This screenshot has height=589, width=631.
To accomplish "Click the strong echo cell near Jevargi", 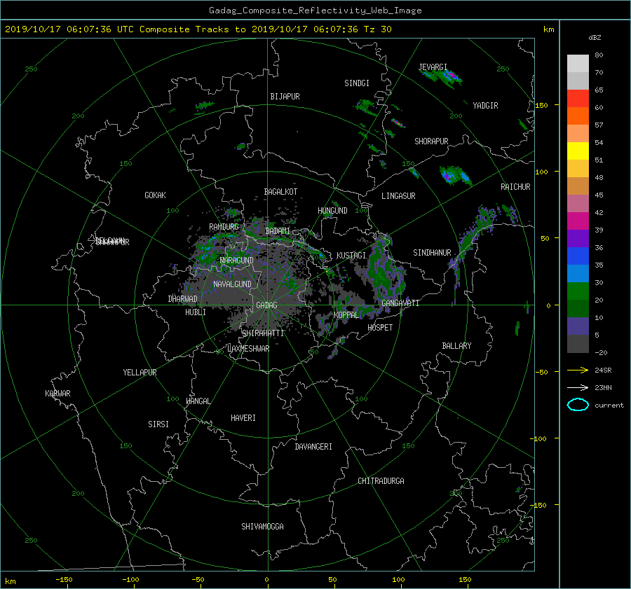I will (451, 76).
